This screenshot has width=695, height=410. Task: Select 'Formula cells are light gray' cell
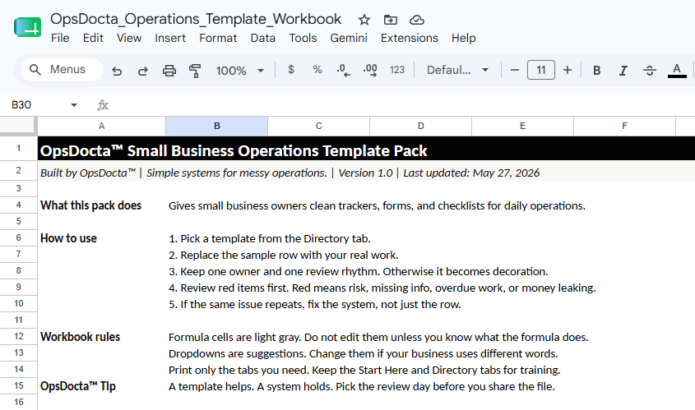point(378,338)
